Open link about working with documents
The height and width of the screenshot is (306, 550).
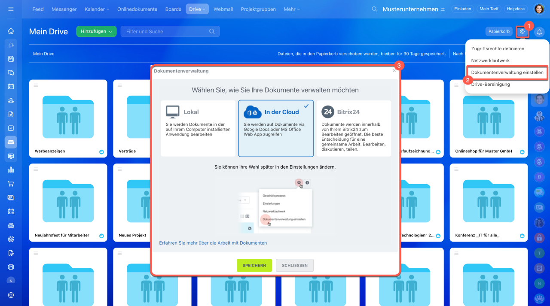(213, 243)
